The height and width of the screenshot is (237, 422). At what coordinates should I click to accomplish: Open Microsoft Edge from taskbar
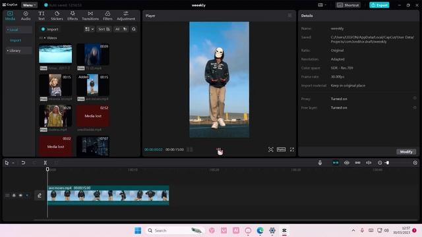(x=260, y=230)
